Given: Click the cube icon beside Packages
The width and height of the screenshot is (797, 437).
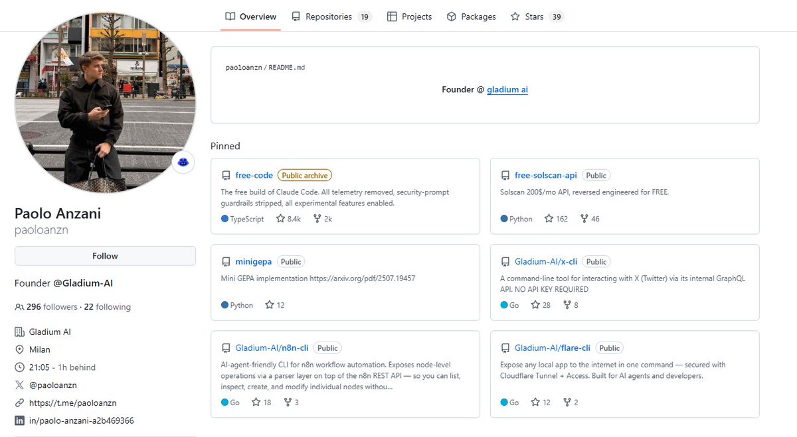Looking at the screenshot, I should point(451,17).
